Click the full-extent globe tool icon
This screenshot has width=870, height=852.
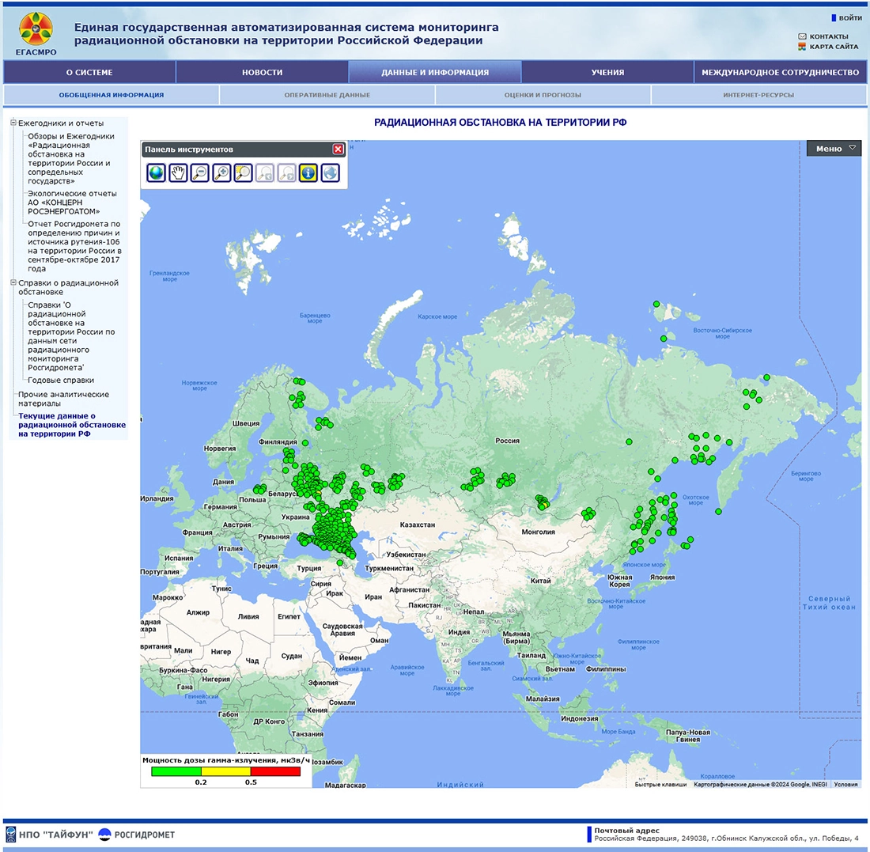coord(157,172)
